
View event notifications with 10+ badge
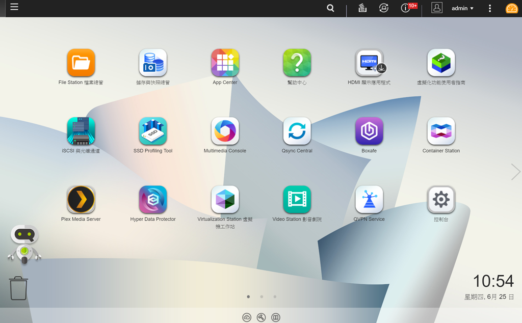[x=406, y=8]
